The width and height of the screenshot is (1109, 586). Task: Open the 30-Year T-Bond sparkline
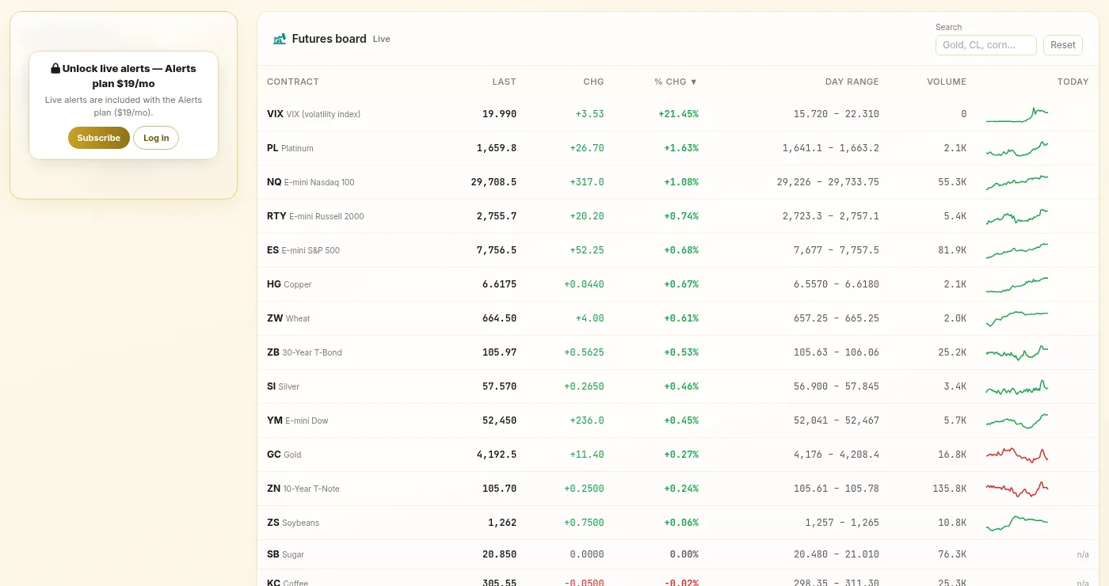[x=1017, y=353]
